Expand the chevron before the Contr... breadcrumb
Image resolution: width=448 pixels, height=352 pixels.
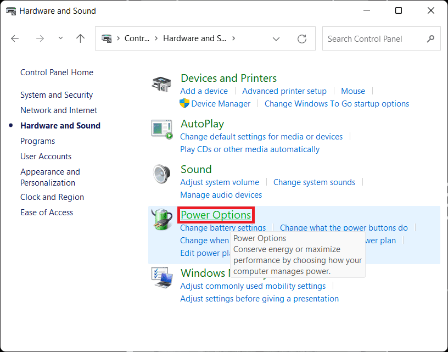pyautogui.click(x=118, y=38)
